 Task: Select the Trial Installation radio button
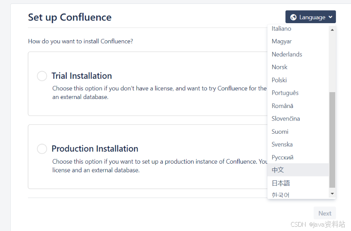[42, 76]
